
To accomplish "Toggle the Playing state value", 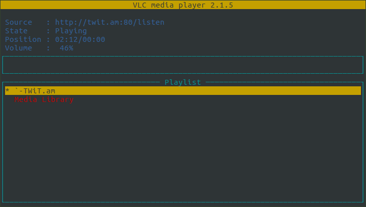I will [71, 31].
